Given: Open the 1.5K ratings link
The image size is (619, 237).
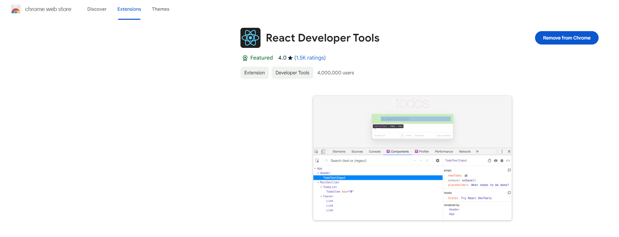Looking at the screenshot, I should click(310, 58).
